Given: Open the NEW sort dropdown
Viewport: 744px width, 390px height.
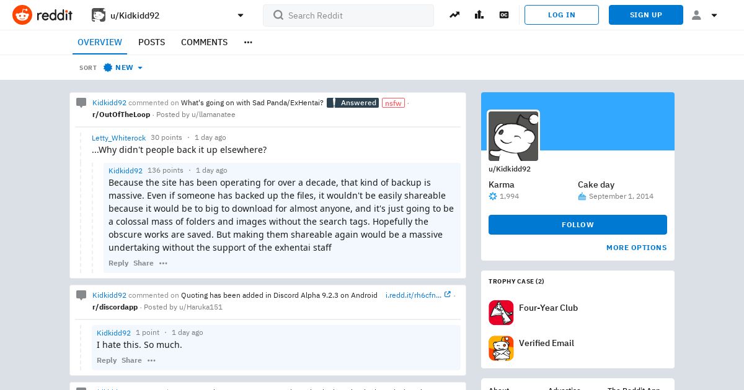Looking at the screenshot, I should 123,67.
